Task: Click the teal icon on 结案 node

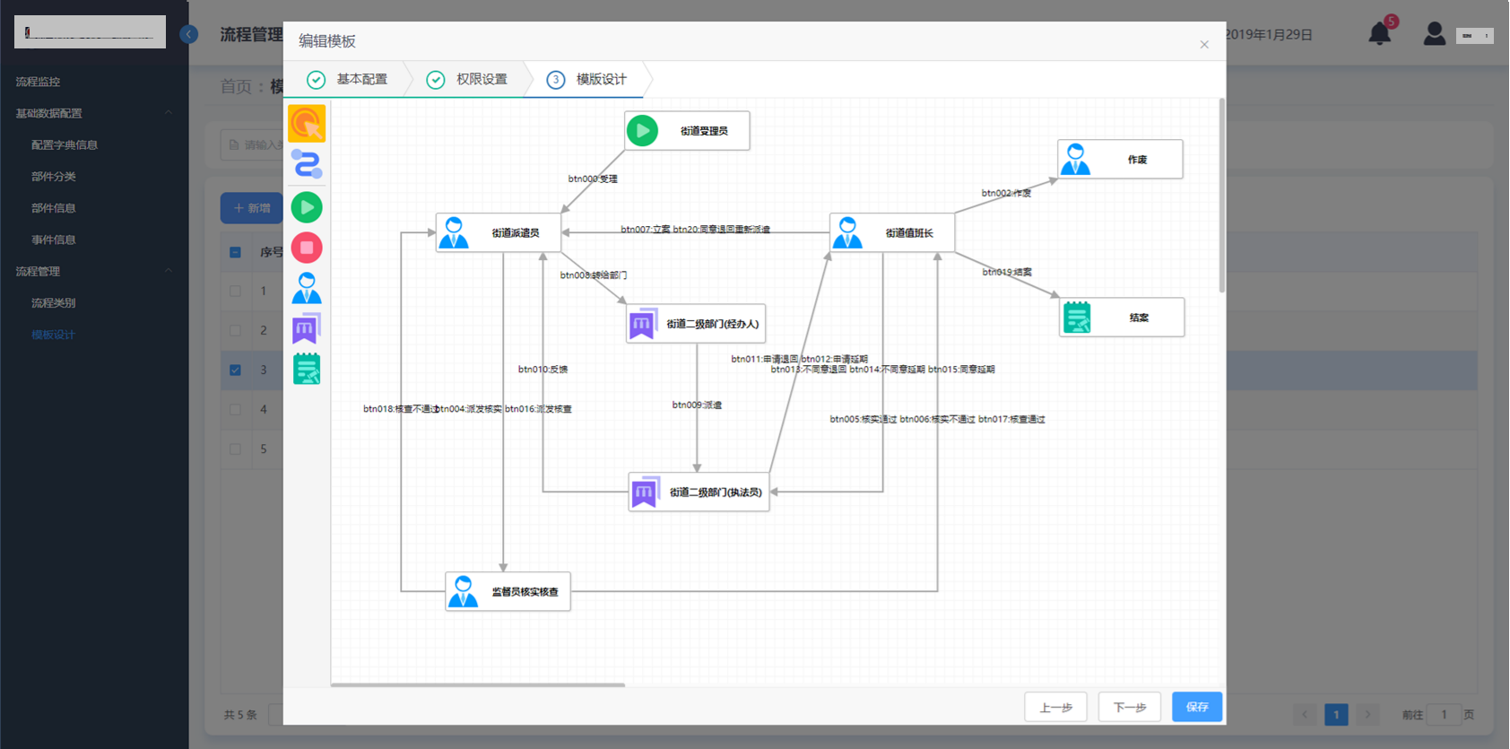Action: (1077, 318)
